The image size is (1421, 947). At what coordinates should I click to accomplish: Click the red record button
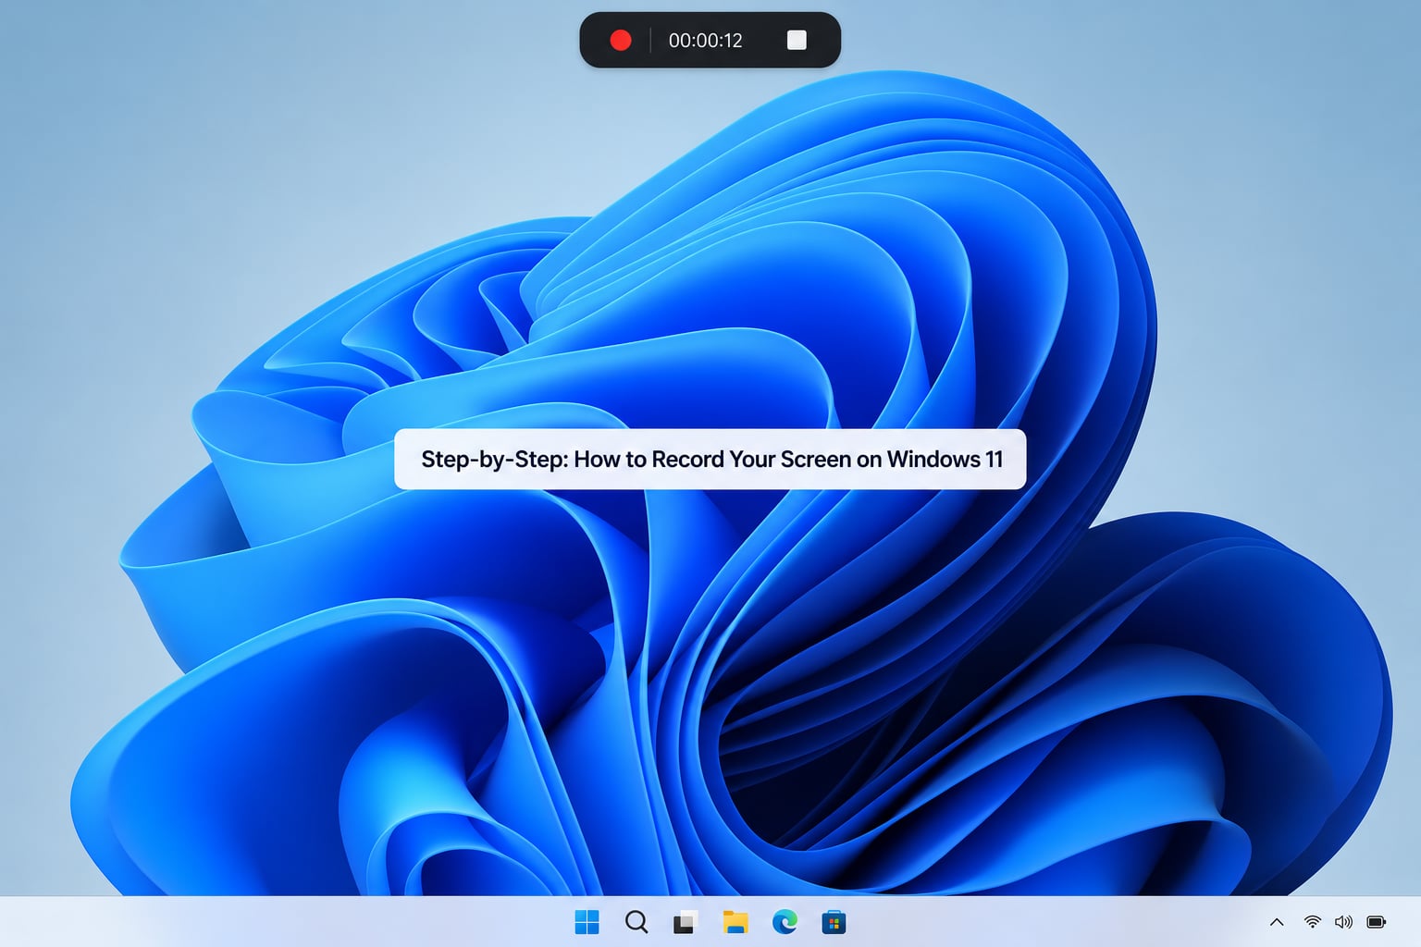(621, 41)
